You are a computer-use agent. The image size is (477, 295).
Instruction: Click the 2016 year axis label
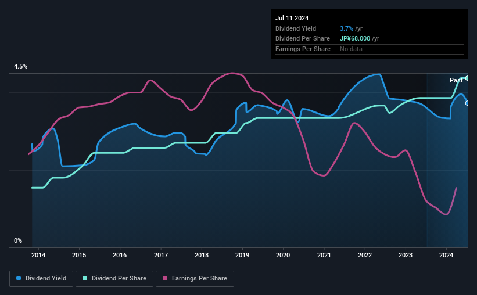point(120,255)
